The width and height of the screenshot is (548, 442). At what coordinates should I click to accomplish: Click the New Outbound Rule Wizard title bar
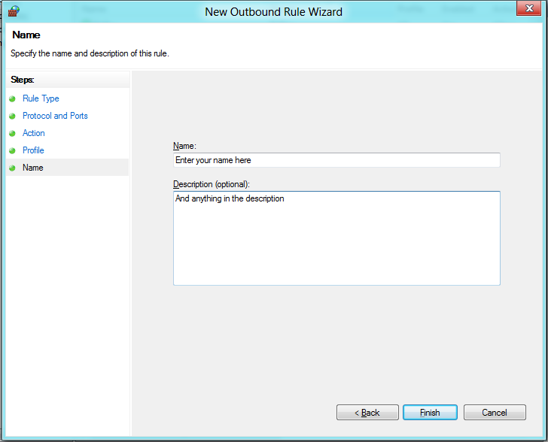pos(274,11)
